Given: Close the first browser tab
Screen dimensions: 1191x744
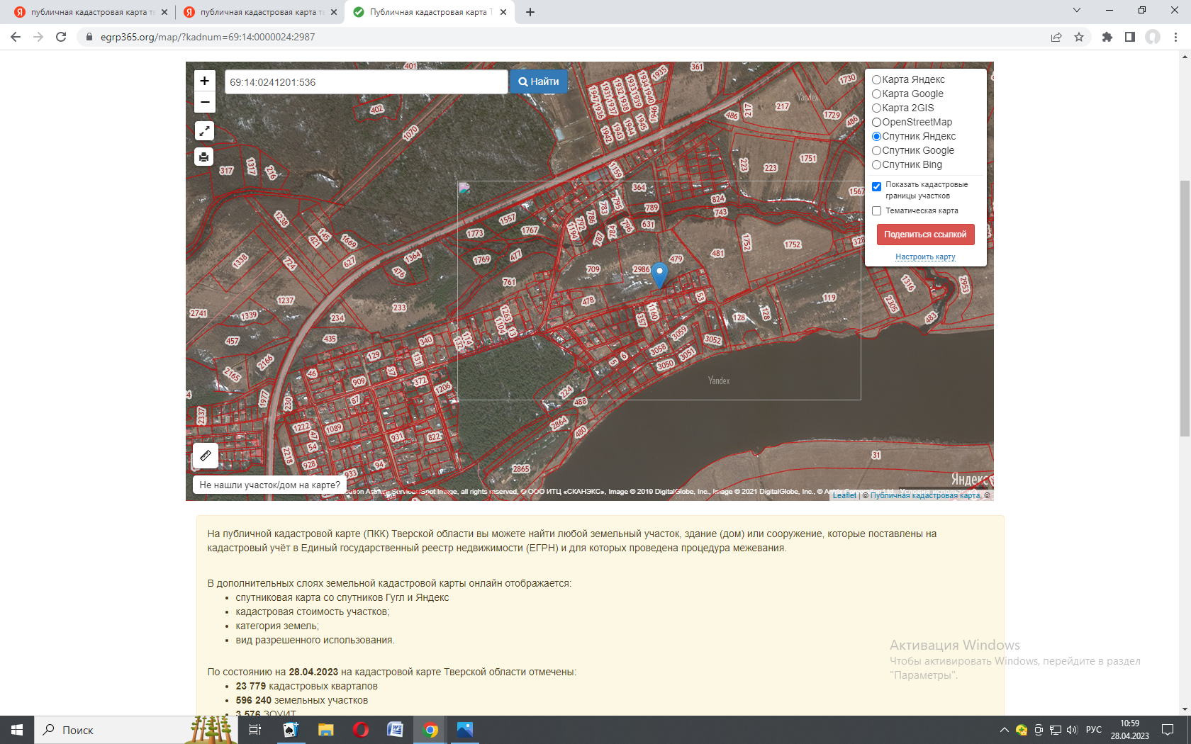Looking at the screenshot, I should [164, 12].
